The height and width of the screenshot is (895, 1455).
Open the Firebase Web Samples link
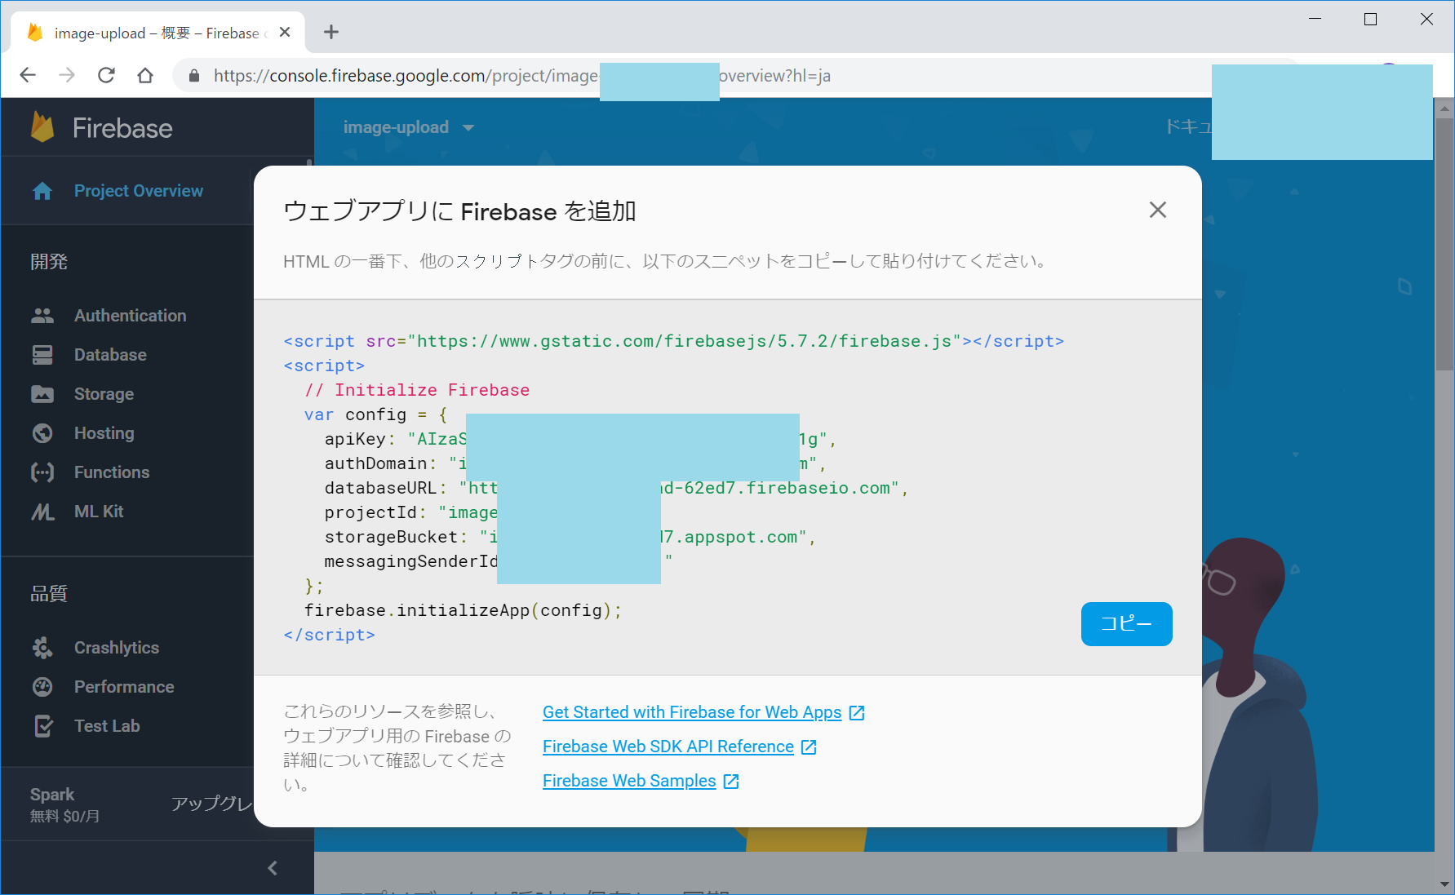coord(629,781)
